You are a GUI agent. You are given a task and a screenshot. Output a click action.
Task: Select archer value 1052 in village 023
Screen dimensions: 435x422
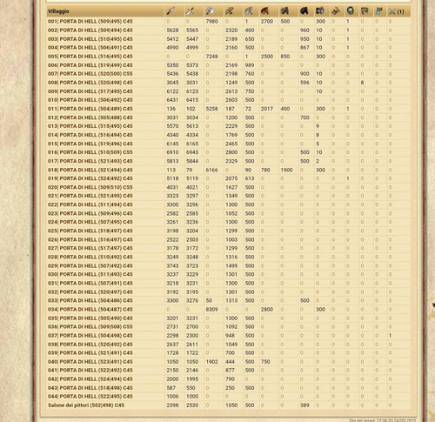(231, 213)
